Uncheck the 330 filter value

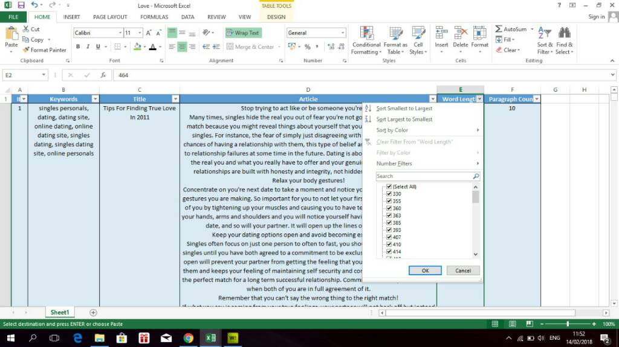[389, 194]
